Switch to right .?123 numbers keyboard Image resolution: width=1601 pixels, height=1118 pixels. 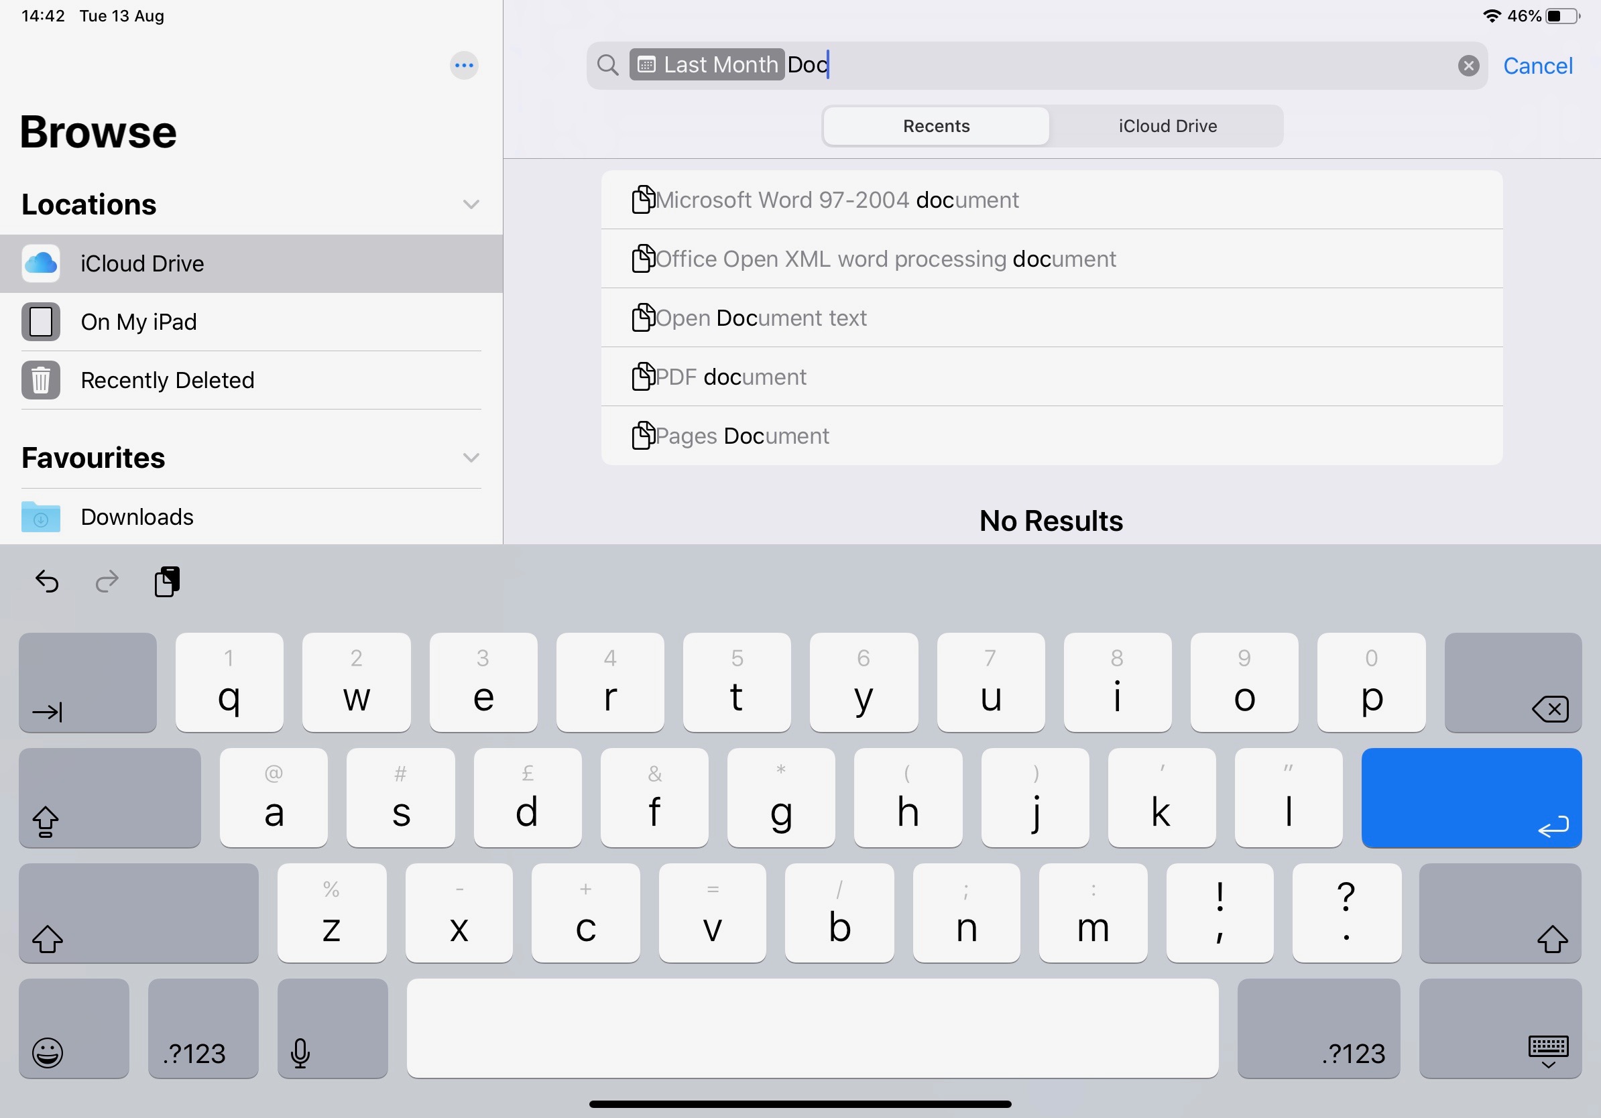tap(1319, 1029)
